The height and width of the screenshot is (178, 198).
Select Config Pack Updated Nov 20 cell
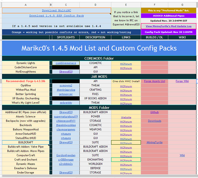tap(169, 32)
